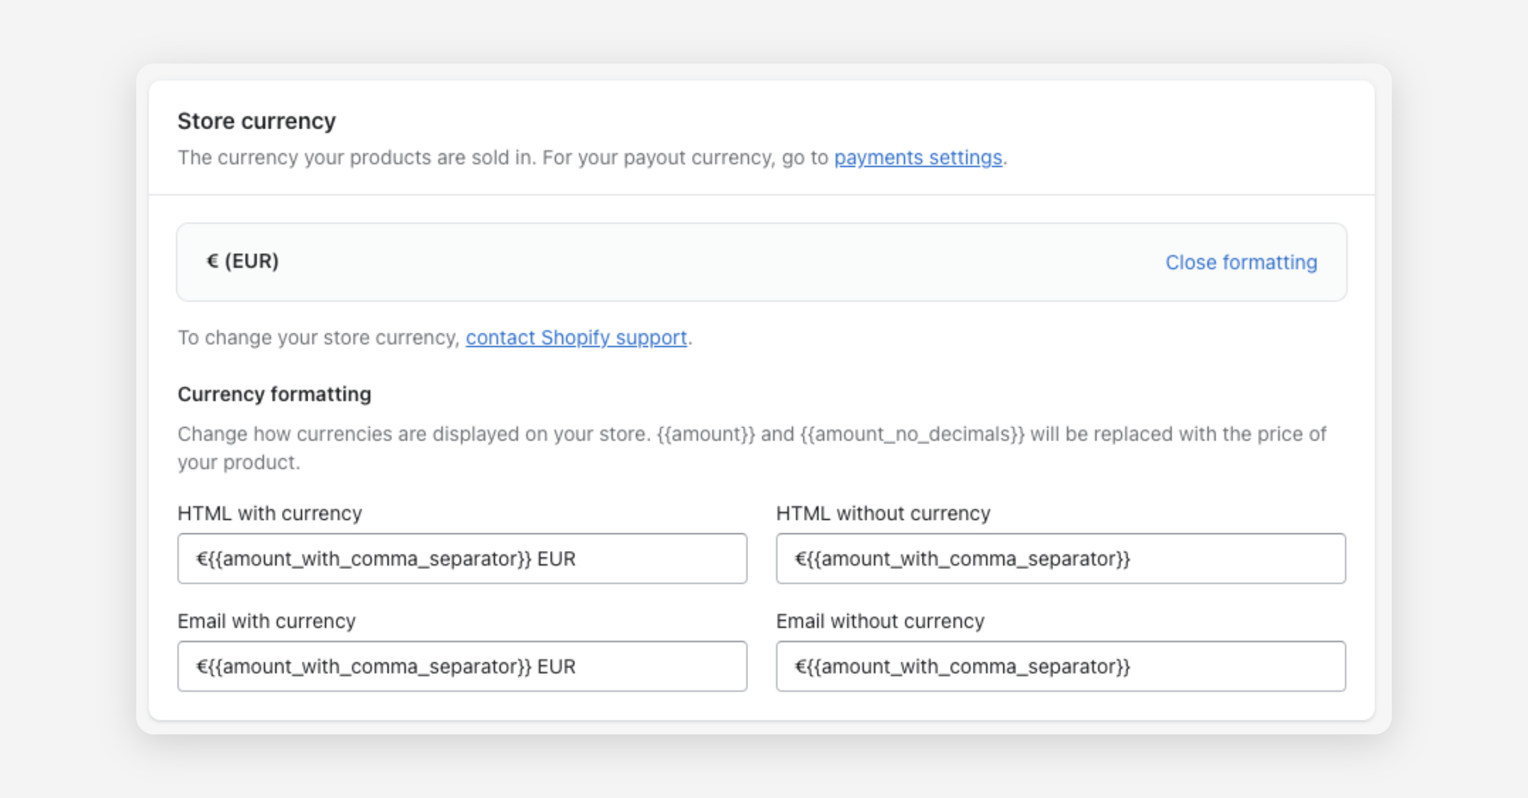Click the "Email without currency" field label
Screen dimensions: 1528x798
point(880,621)
